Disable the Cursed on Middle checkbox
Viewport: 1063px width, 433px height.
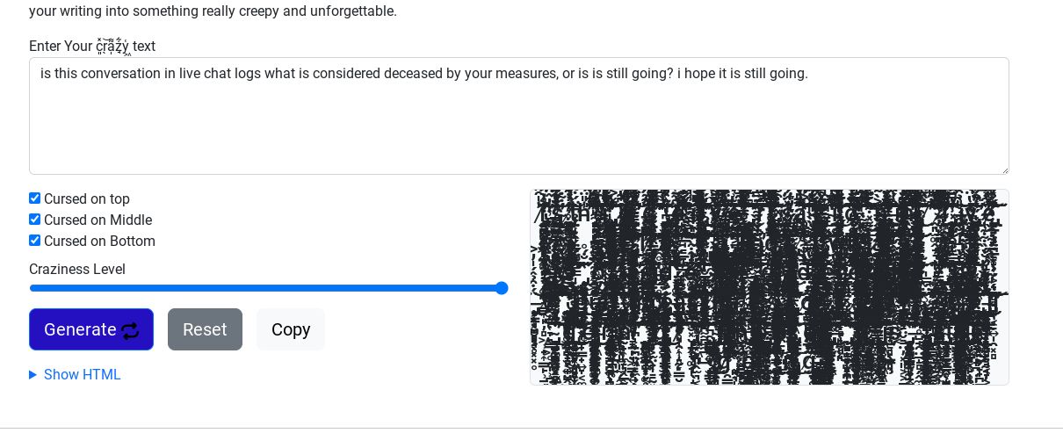(x=35, y=220)
